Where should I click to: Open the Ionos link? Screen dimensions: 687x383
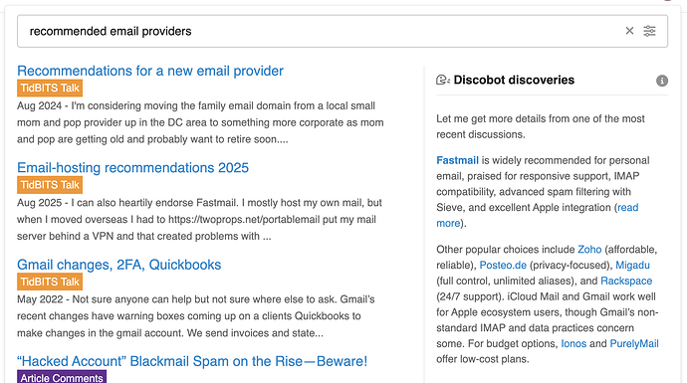pyautogui.click(x=573, y=343)
